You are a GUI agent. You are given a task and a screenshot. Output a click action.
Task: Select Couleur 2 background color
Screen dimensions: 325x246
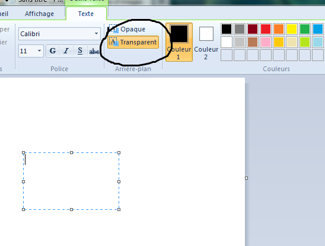pyautogui.click(x=206, y=43)
